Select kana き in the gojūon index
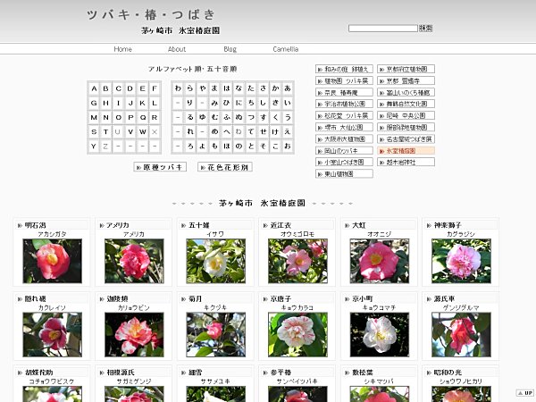Viewport: 536px width, 402px height. tap(275, 103)
